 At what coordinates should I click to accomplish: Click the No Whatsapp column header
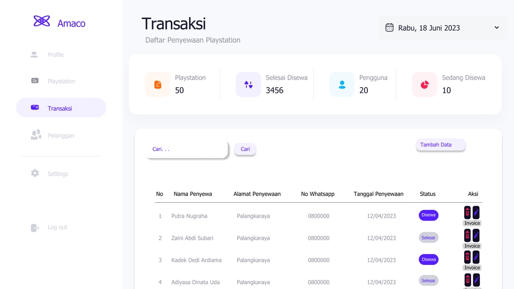tap(318, 194)
